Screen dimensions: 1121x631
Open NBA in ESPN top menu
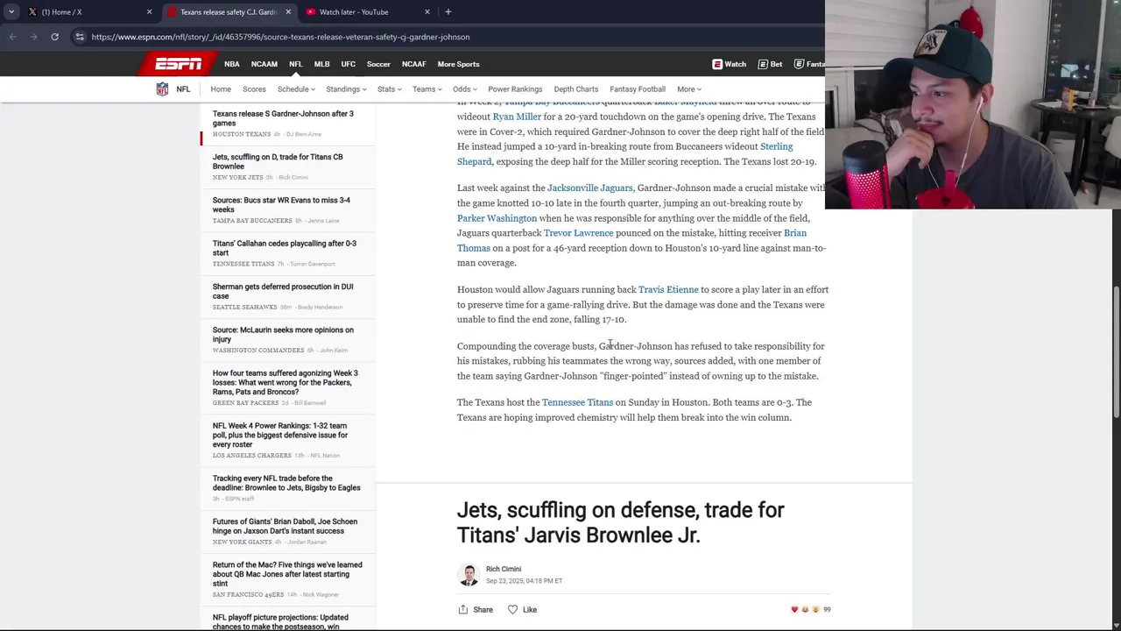(231, 64)
